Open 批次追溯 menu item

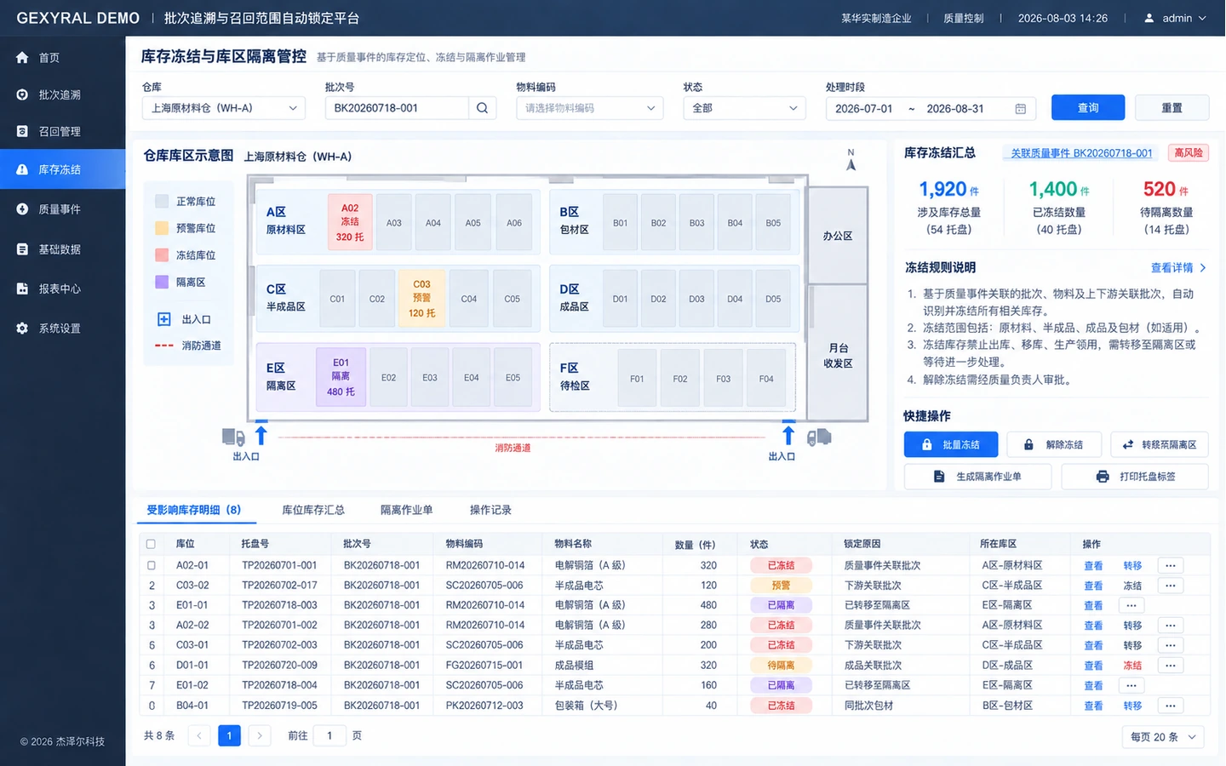pyautogui.click(x=63, y=94)
